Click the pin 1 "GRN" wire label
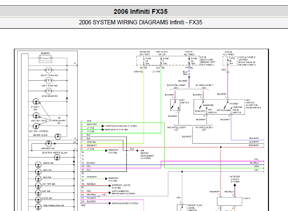288x211 pixels. (x=89, y=121)
